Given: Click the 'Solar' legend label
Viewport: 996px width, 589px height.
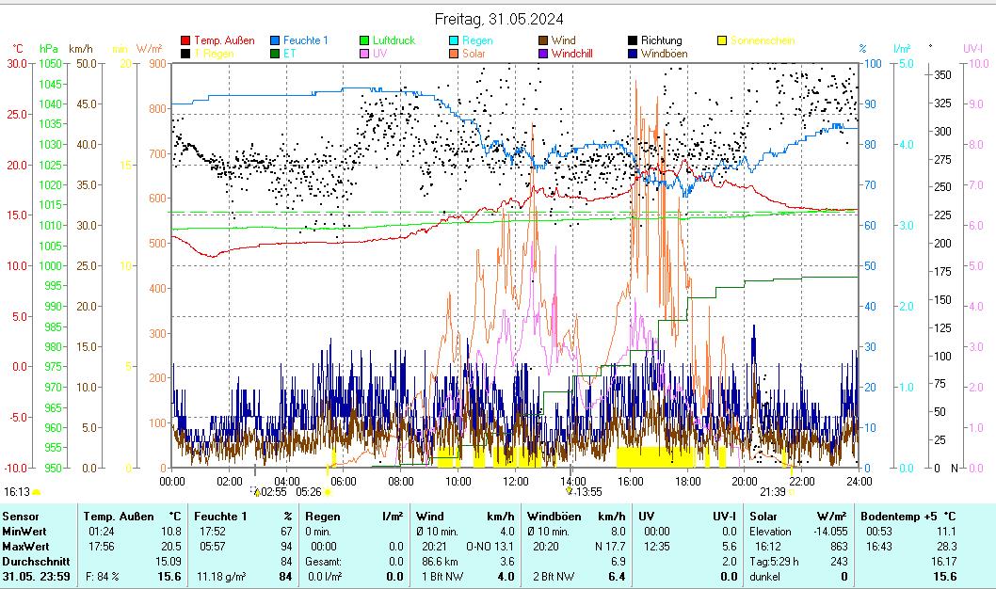Looking at the screenshot, I should pyautogui.click(x=474, y=54).
